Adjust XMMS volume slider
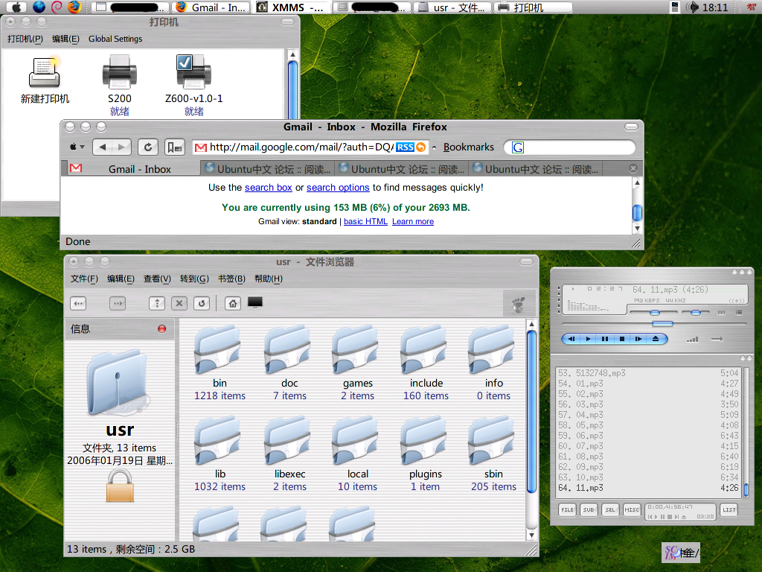The image size is (762, 572). [x=654, y=312]
